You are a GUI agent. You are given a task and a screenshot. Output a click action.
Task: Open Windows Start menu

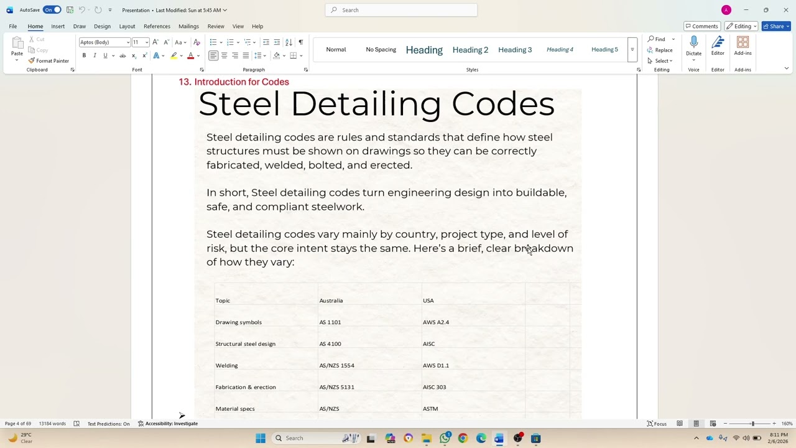pyautogui.click(x=261, y=438)
